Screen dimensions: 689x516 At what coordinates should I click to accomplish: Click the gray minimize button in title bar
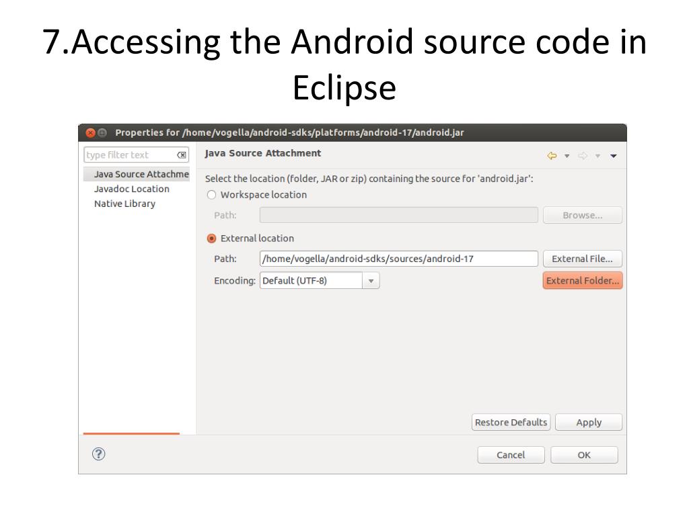(102, 132)
